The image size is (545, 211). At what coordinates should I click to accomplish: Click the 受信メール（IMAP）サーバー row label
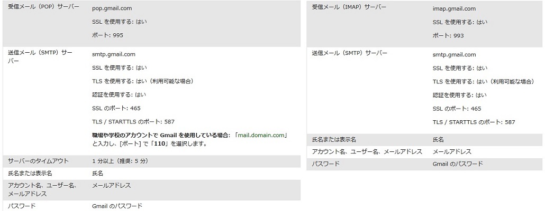349,9
